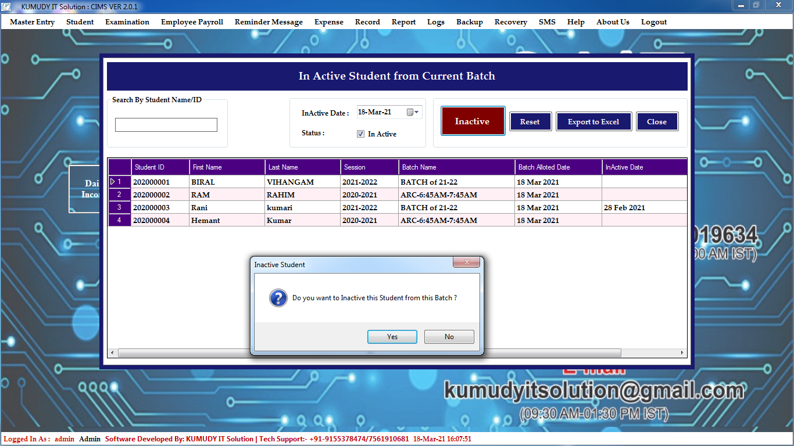Open the Reminder Message menu
Screen dimensions: 794x446
coord(269,22)
